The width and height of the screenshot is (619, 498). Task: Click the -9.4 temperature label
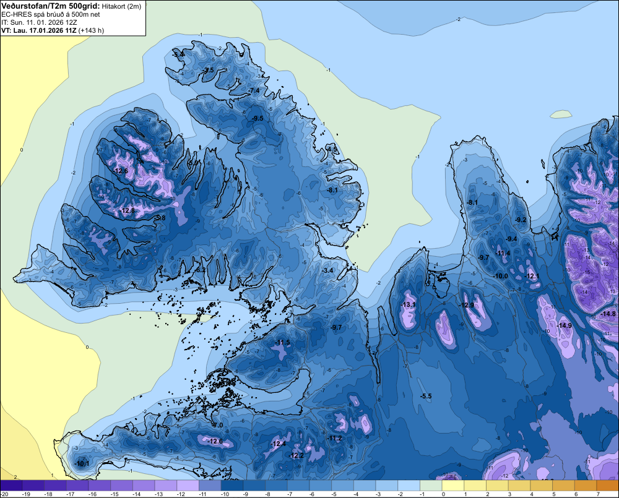pyautogui.click(x=511, y=239)
